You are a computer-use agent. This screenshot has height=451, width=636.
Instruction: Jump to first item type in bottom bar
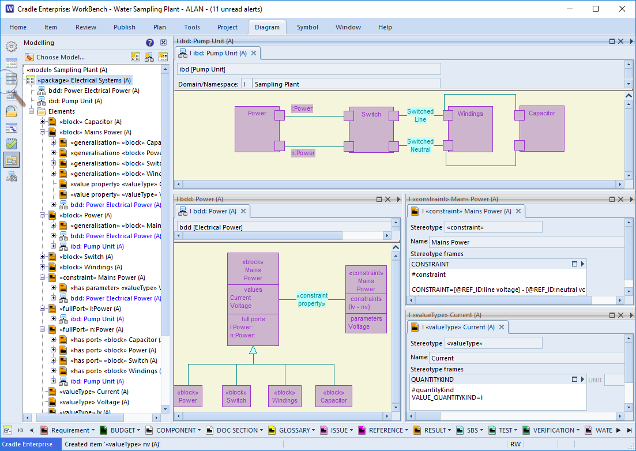pos(20,430)
